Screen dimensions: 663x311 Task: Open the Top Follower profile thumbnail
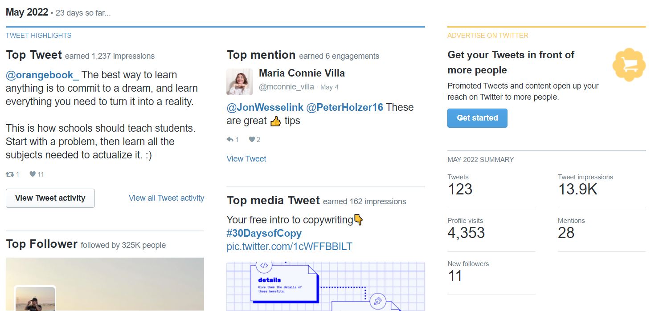point(35,299)
